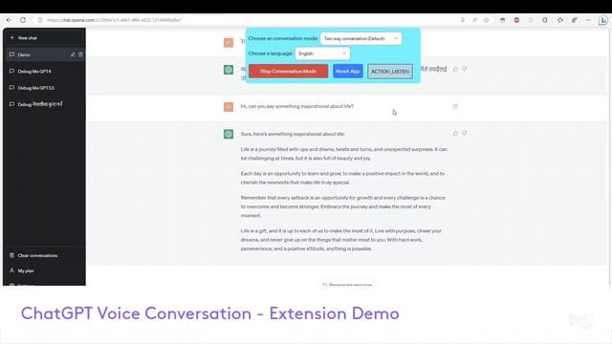Viewport: 612px width, 344px height.
Task: Click ChatGPT avatar beside 'Sure, here's' reply
Action: point(229,134)
